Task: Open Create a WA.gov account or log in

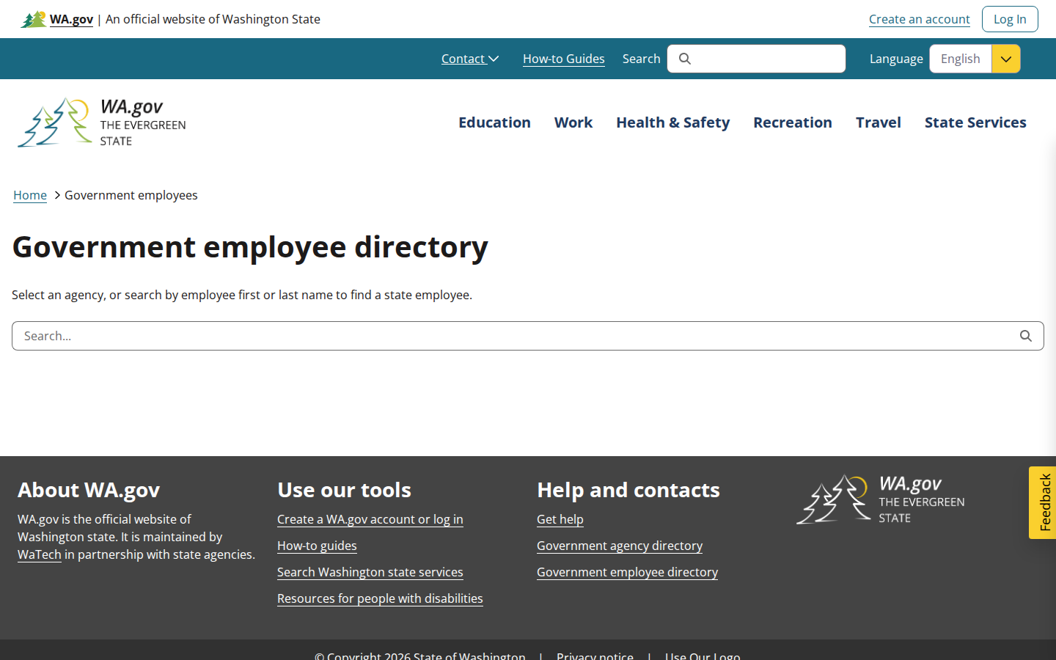Action: point(370,519)
